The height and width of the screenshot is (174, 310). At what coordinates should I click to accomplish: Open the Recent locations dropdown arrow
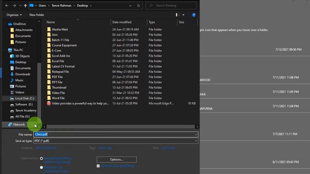[x=20, y=6]
